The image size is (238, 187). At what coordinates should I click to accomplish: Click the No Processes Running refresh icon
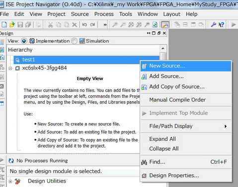[11, 161]
